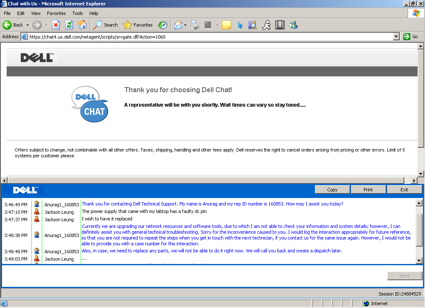Open History clock icon
Viewport: 425px width, 308px height.
pos(163,25)
